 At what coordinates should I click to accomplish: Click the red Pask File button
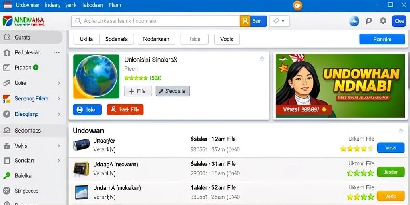[x=125, y=110]
